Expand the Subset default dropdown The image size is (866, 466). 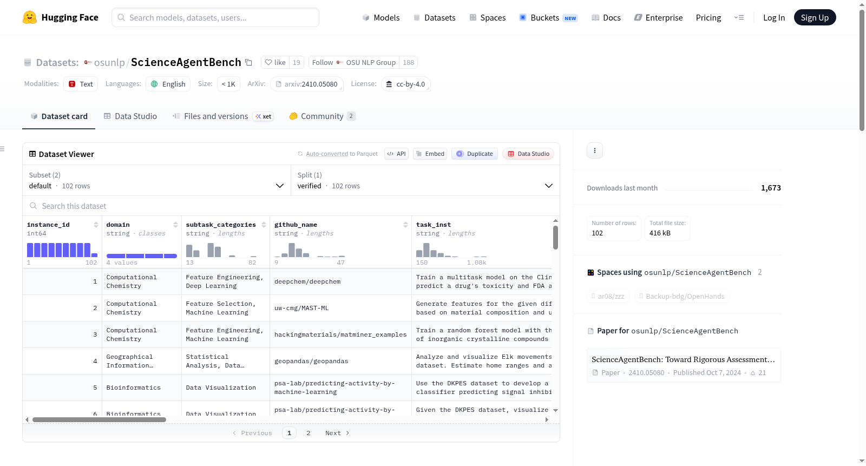click(157, 180)
